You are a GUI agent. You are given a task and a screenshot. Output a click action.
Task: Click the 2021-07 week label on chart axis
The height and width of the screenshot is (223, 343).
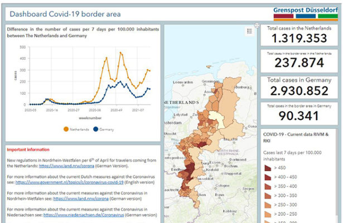138,110
